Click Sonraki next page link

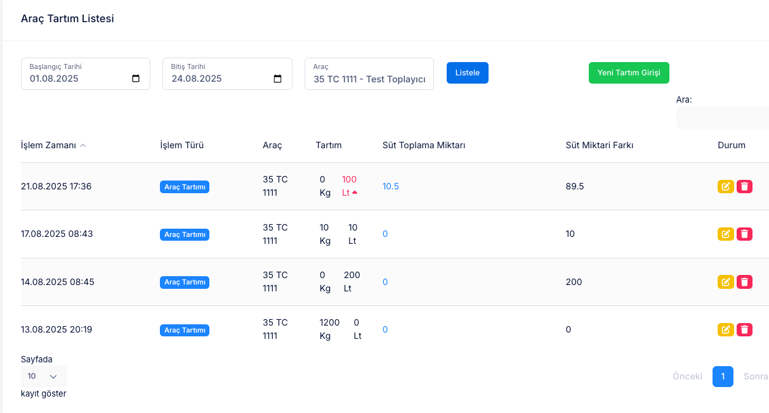pos(755,376)
